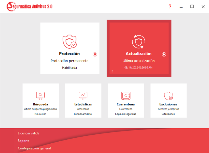209x153 pixels.
Task: Open Extensiones exclusions
Action: click(168, 114)
